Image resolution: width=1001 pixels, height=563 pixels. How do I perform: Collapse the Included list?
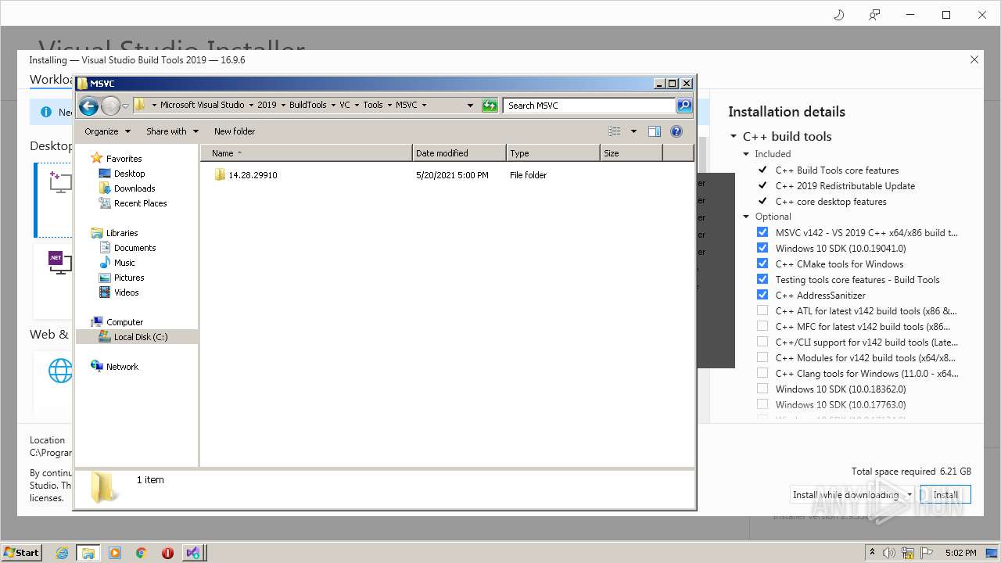pyautogui.click(x=747, y=154)
